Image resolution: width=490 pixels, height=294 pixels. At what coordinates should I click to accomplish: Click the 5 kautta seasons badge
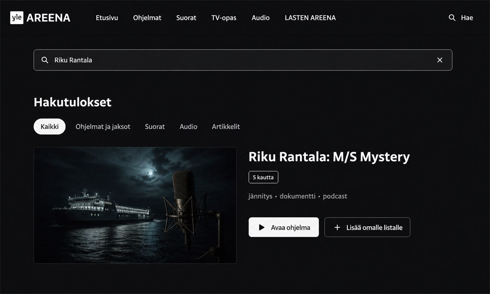(263, 177)
